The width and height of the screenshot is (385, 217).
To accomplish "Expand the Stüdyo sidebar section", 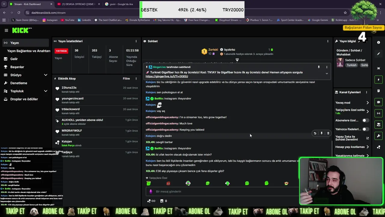I will tap(45, 75).
